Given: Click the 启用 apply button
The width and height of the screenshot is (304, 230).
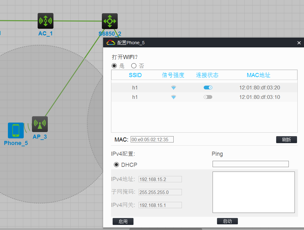Looking at the screenshot, I should point(123,221).
